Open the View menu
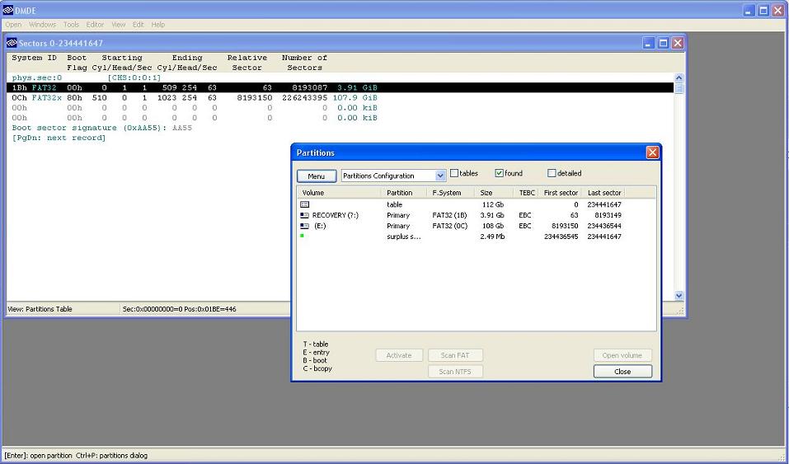Image resolution: width=789 pixels, height=464 pixels. [118, 24]
